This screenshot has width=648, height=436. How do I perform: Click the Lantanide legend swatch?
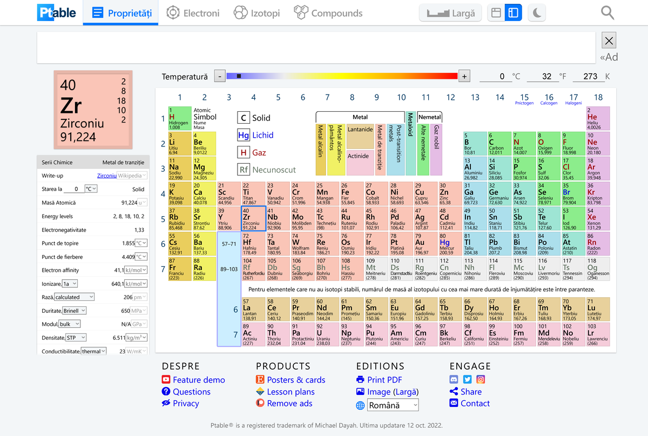pos(360,136)
